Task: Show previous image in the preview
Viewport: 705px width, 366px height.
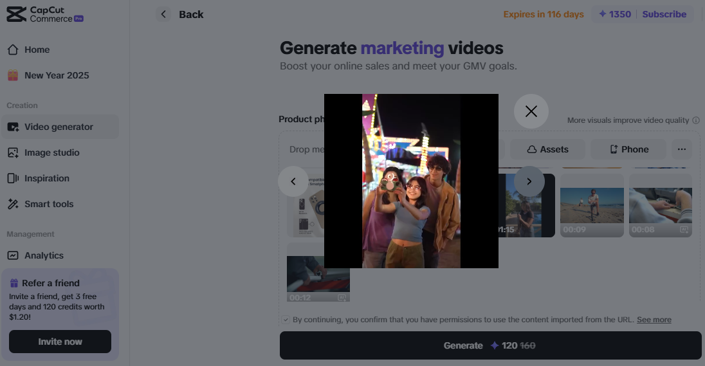Action: (x=293, y=181)
